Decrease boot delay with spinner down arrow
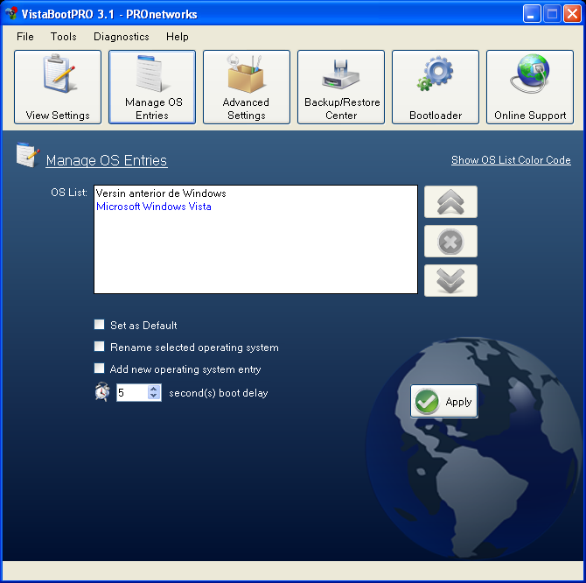This screenshot has width=586, height=583. 154,396
